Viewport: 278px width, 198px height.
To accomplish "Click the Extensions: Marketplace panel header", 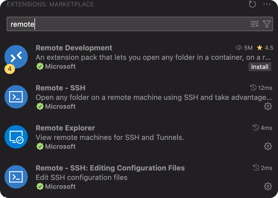I will coord(50,4).
